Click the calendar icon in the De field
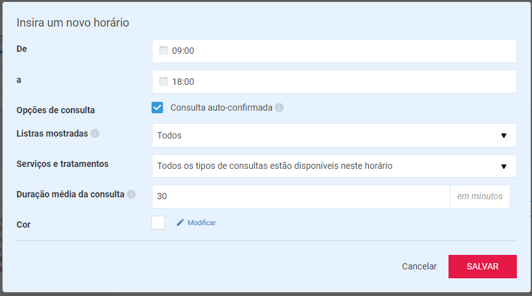Screen dimensions: 532x296 click(x=163, y=50)
